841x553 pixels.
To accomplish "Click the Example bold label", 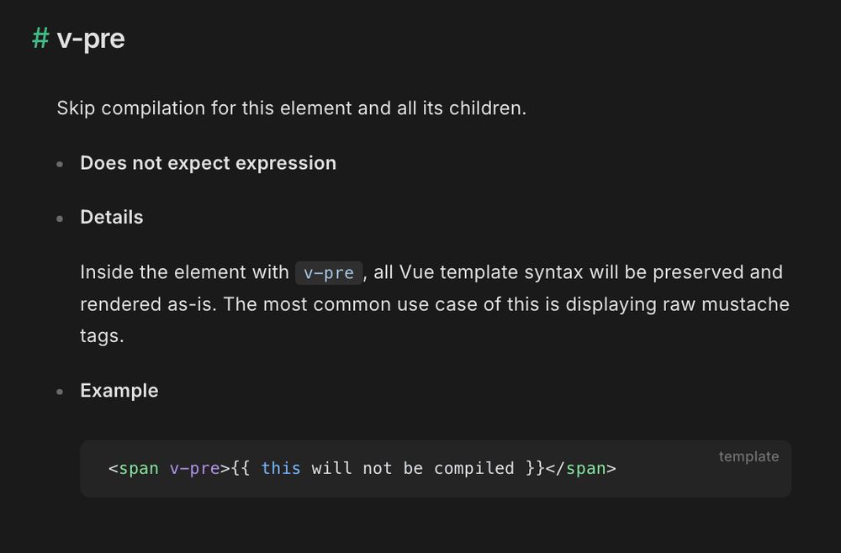I will pos(119,391).
